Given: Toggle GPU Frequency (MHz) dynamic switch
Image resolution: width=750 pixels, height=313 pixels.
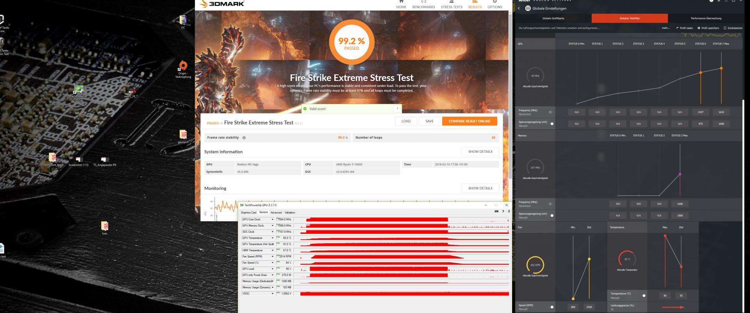Looking at the screenshot, I should coord(551,112).
